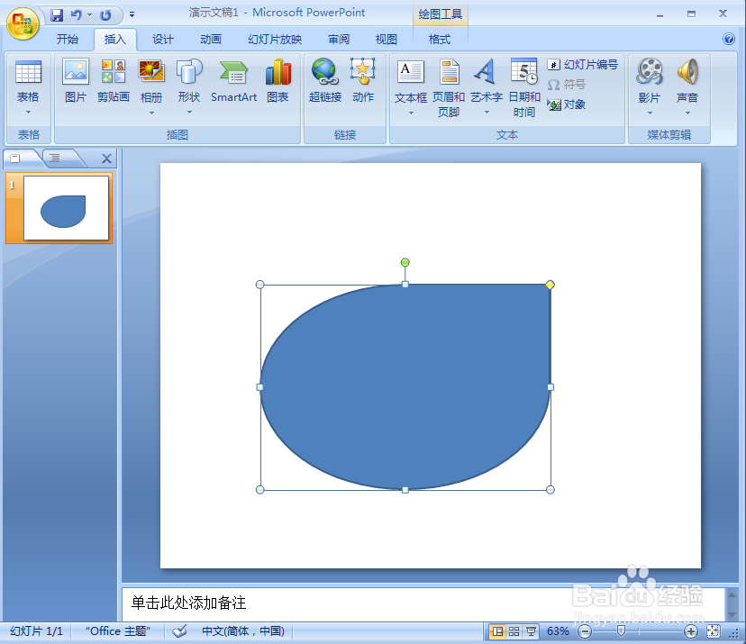
Task: Open the Office button menu
Action: point(23,23)
